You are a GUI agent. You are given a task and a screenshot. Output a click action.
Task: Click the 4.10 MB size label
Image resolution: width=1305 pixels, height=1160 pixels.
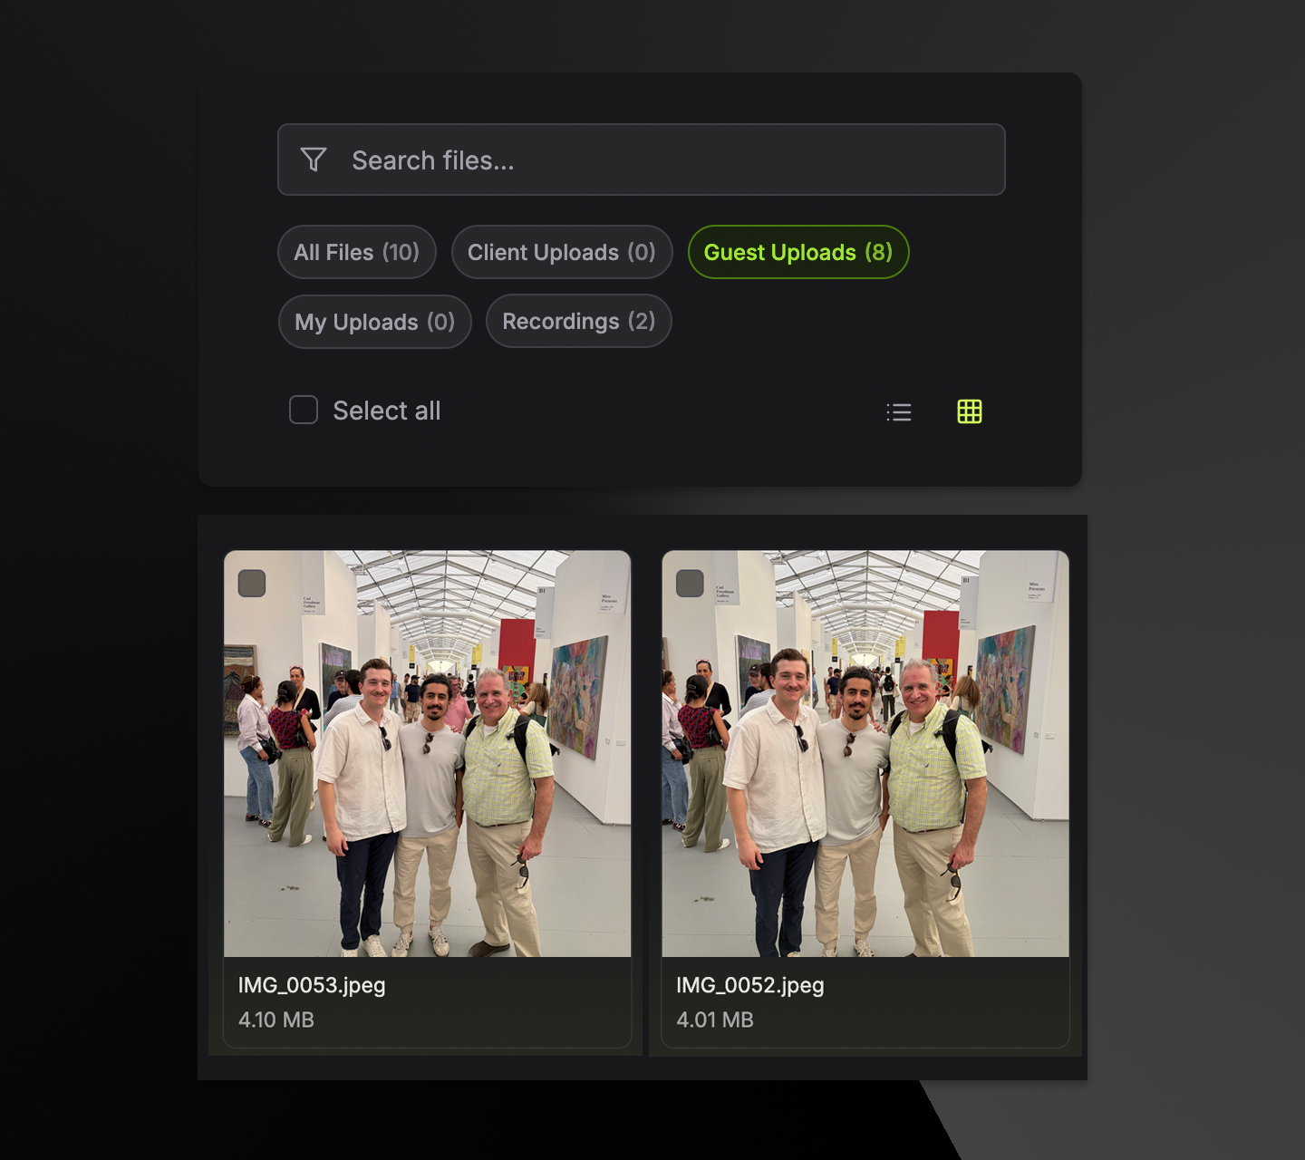click(x=275, y=1020)
